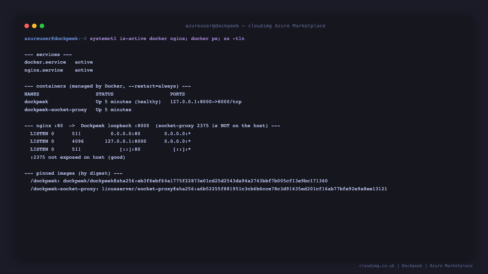Click the /dockpeek-socket-proxy: image label

(64, 189)
